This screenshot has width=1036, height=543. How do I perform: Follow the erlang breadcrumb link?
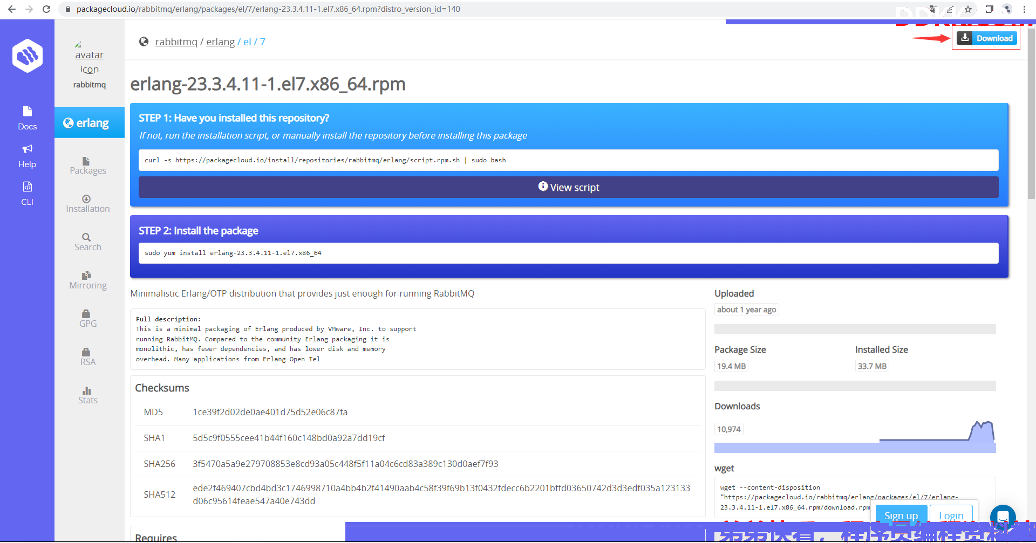[x=220, y=42]
